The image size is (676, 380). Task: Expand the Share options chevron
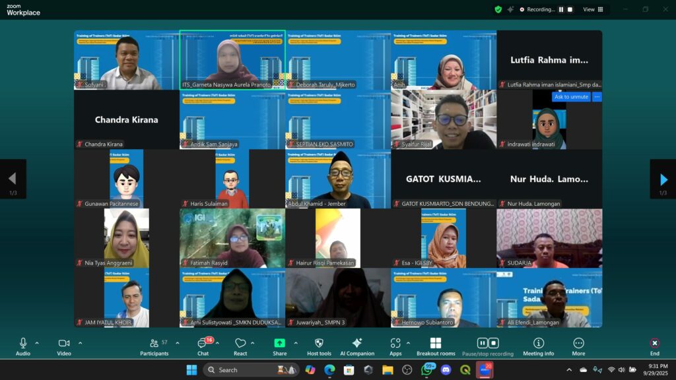pyautogui.click(x=295, y=343)
